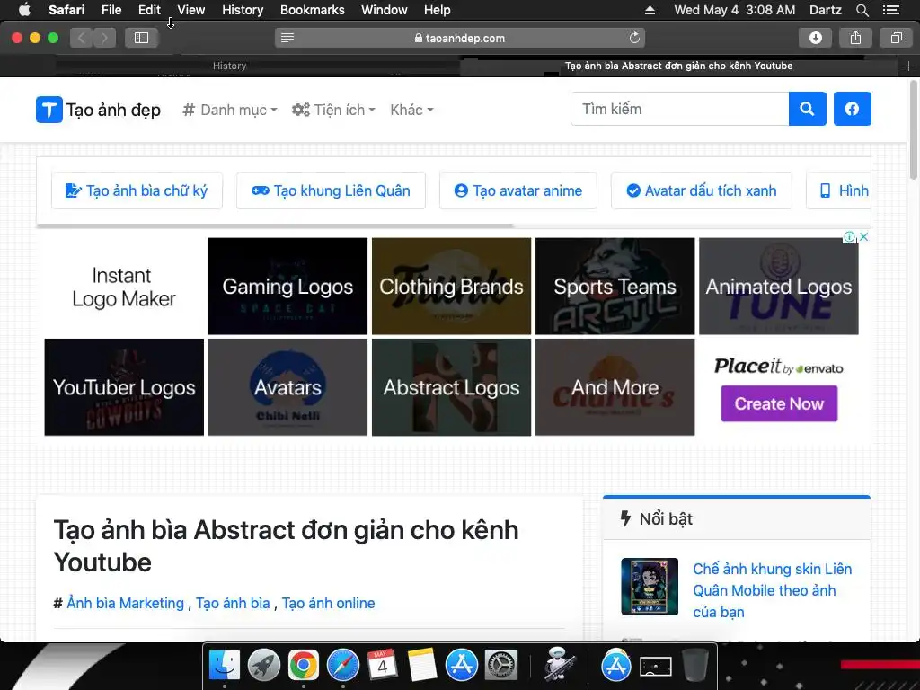Viewport: 920px width, 690px height.
Task: Open Notes icon in the Dock
Action: 422,666
